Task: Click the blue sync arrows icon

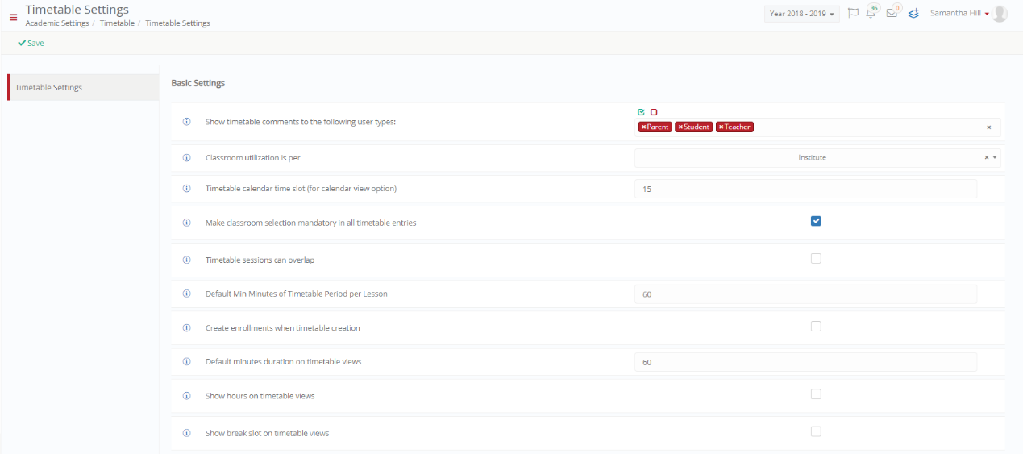Action: point(913,14)
